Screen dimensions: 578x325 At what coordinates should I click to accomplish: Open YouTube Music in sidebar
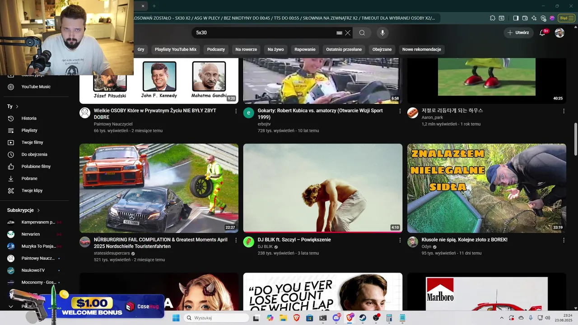point(35,87)
